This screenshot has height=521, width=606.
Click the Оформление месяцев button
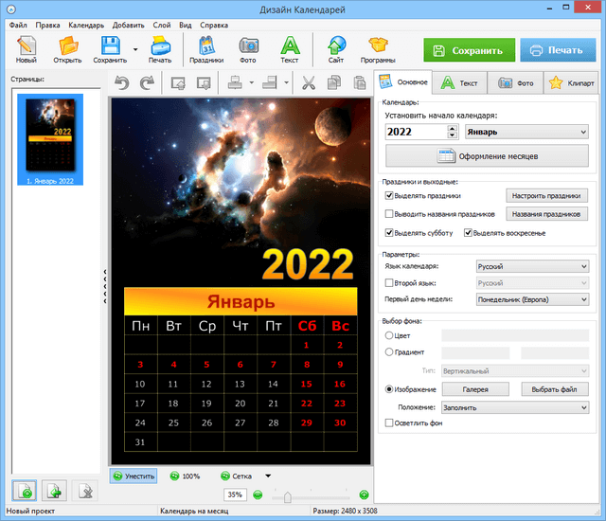pos(487,155)
